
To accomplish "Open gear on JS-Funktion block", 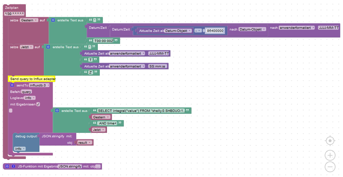I will tap(7, 166).
